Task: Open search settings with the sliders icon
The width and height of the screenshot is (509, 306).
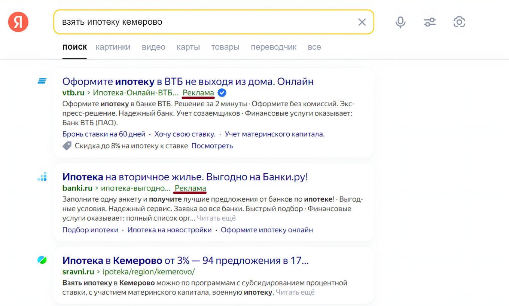Action: 429,22
